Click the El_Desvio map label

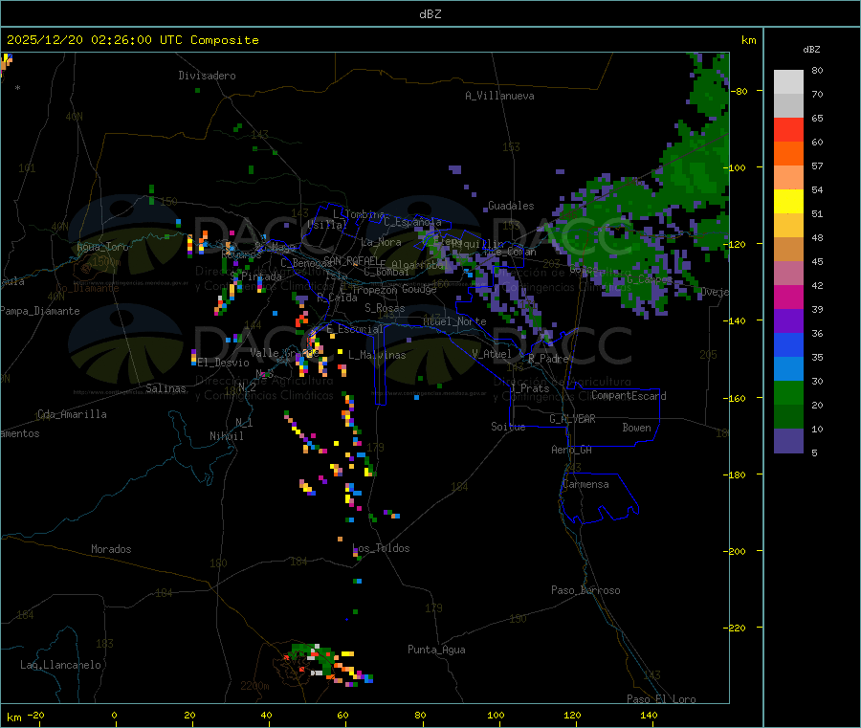coord(223,363)
